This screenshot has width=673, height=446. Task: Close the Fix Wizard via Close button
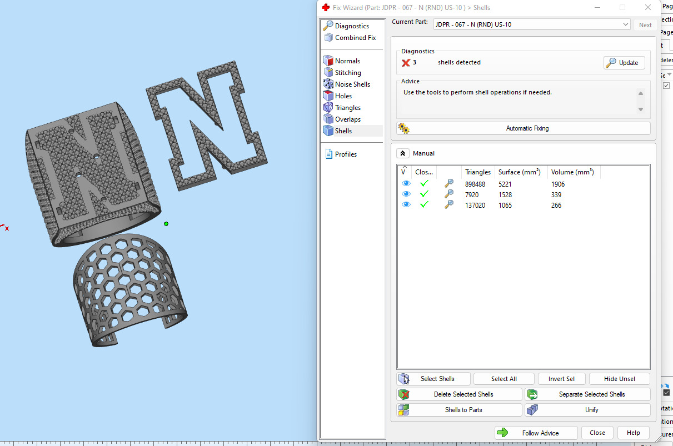pyautogui.click(x=597, y=433)
